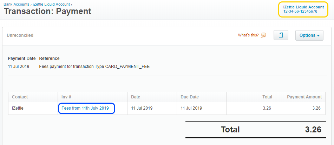The image size is (334, 145).
Task: Click the Total column header
Action: 267,97
